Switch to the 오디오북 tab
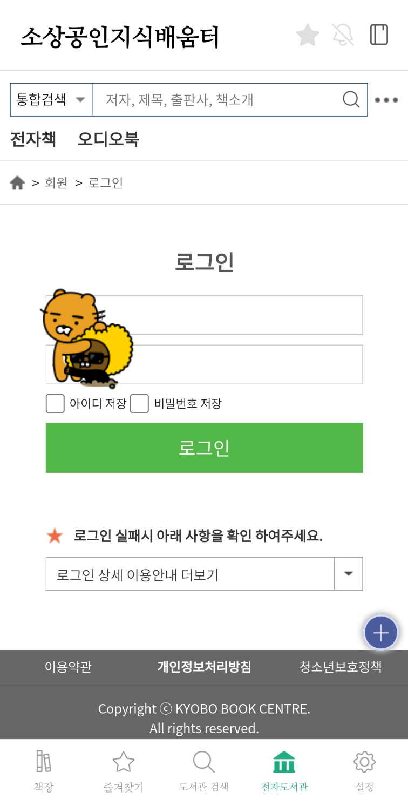This screenshot has height=806, width=408. 107,139
